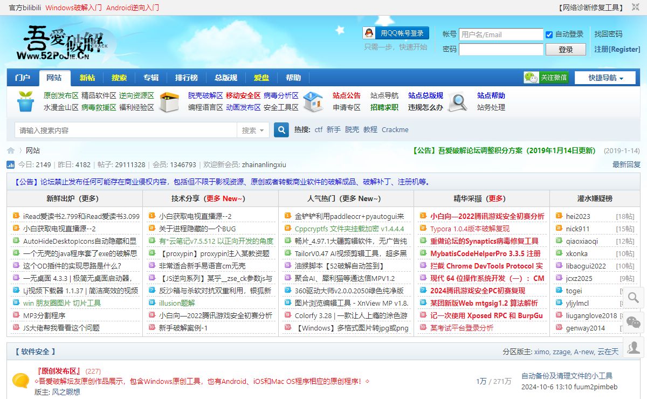This screenshot has height=399, width=647.
Task: Click thread icon beside win 朋友圈图片 切片工具
Action: 16,303
